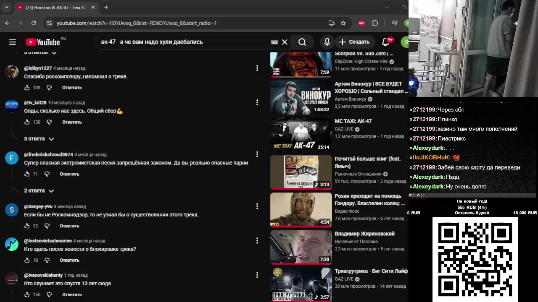
Task: Click the address bar URL
Action: 137,23
